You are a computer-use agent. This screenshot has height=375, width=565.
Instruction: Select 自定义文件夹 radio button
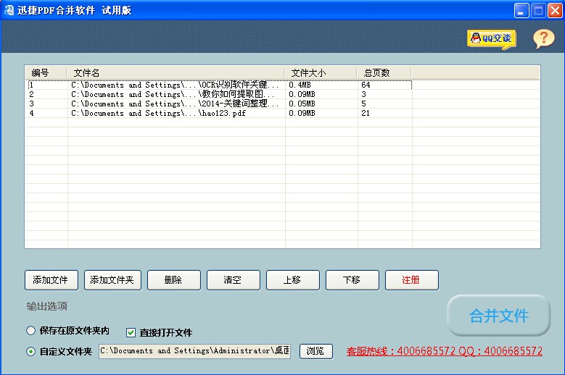point(30,352)
